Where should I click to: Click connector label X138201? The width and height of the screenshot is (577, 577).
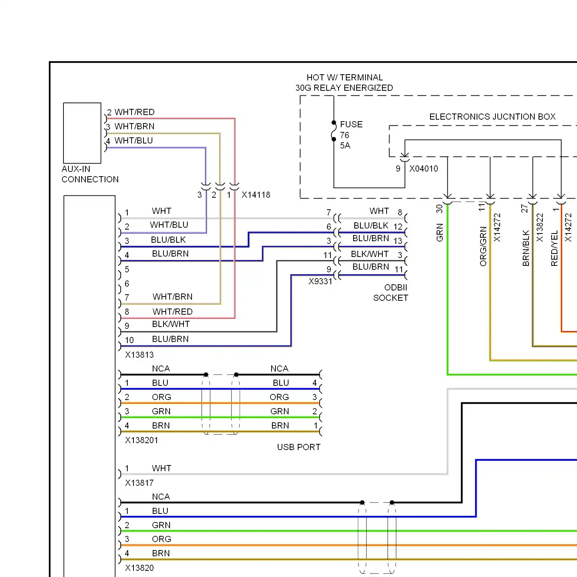142,440
